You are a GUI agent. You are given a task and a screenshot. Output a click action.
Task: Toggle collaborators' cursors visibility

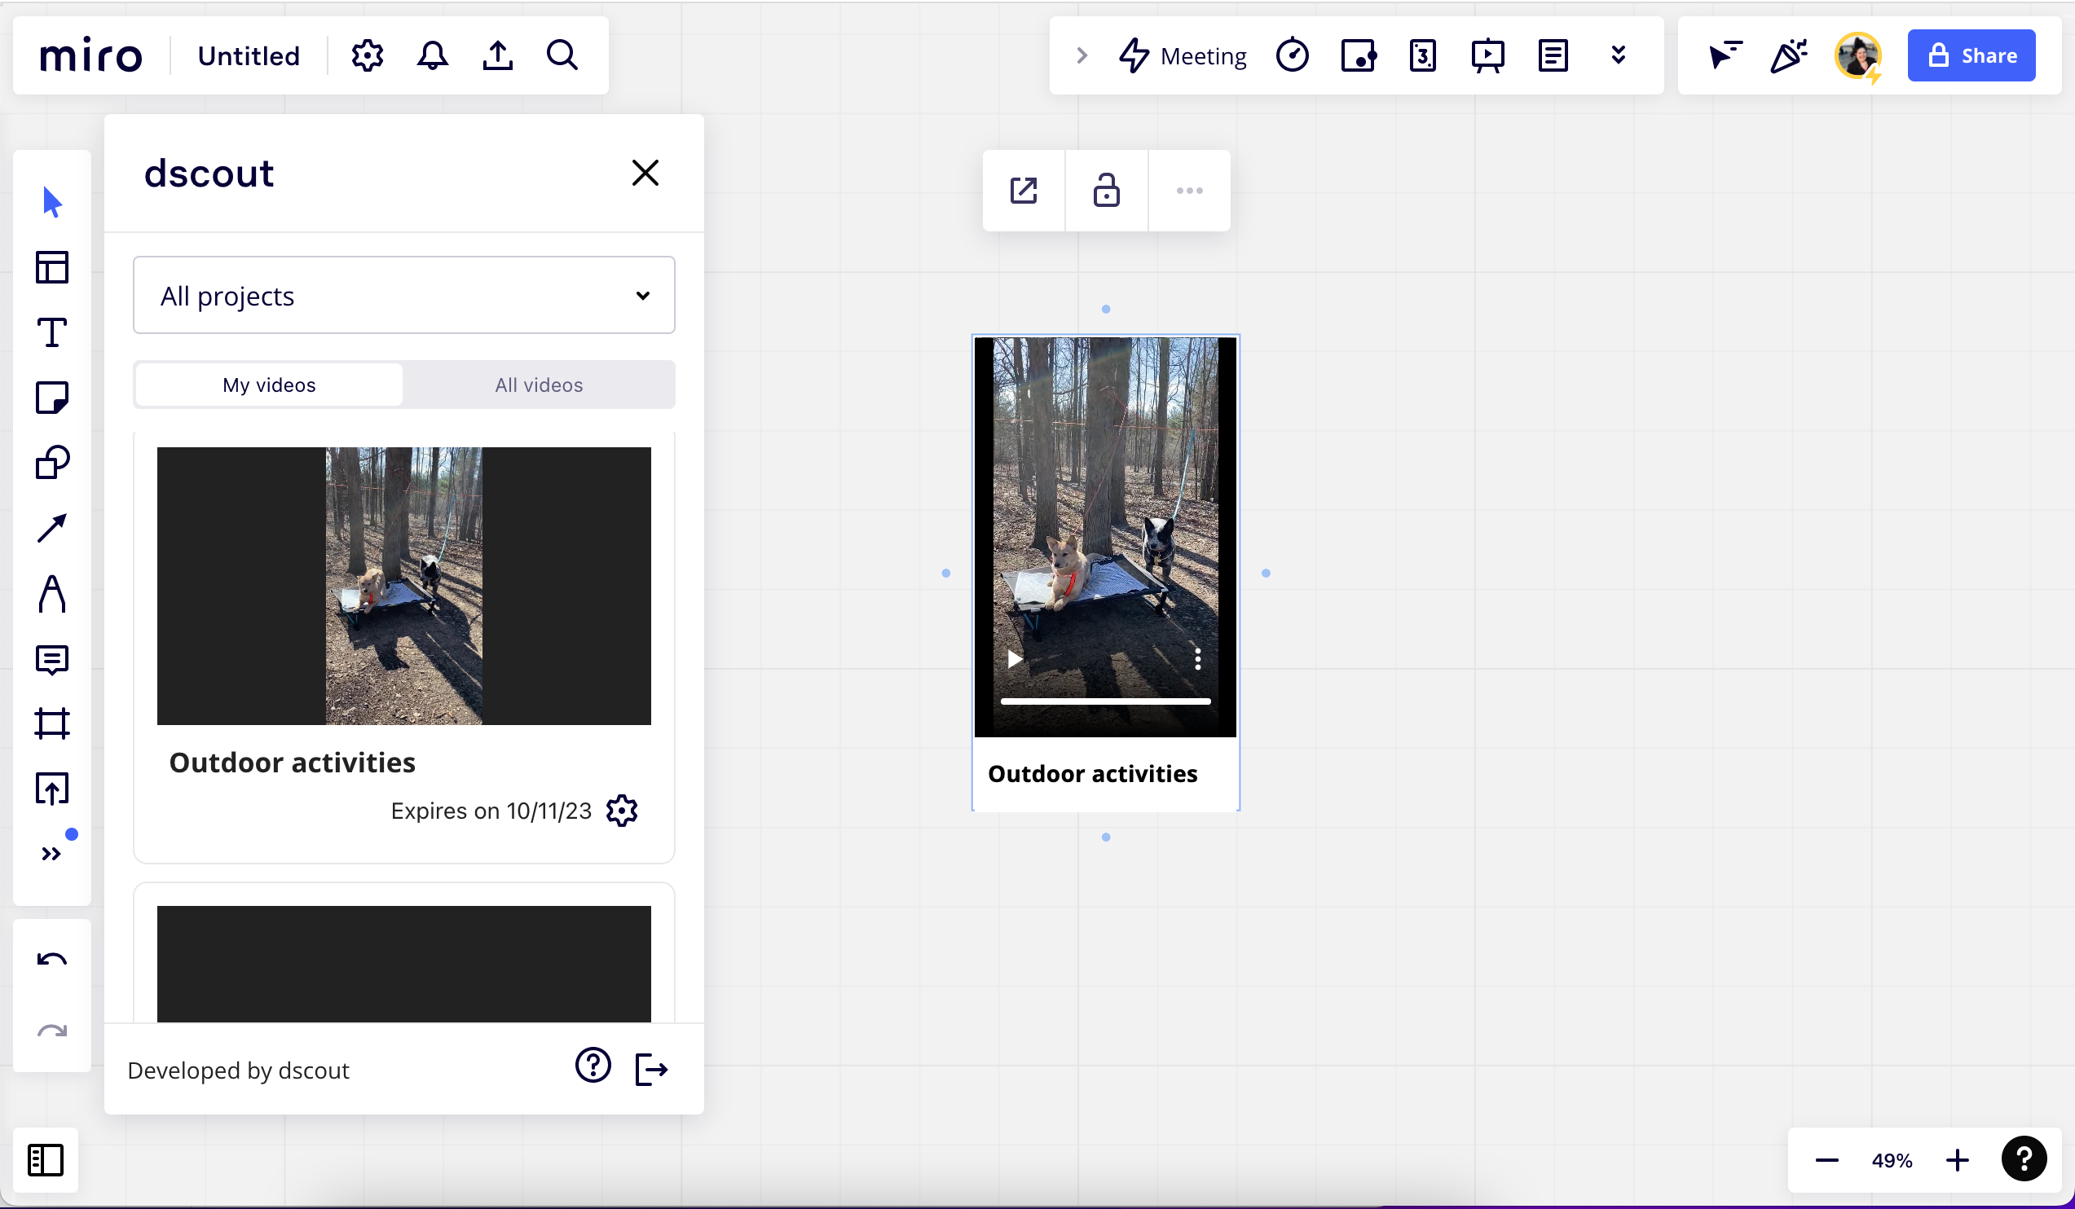point(1725,56)
